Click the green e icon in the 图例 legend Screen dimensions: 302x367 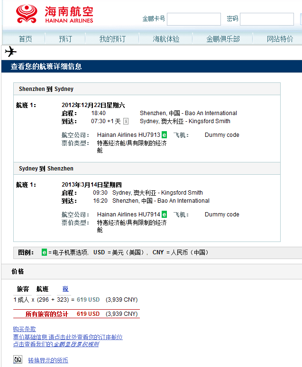tap(44, 253)
